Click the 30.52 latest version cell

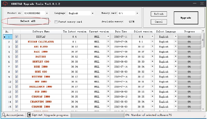click(74, 57)
